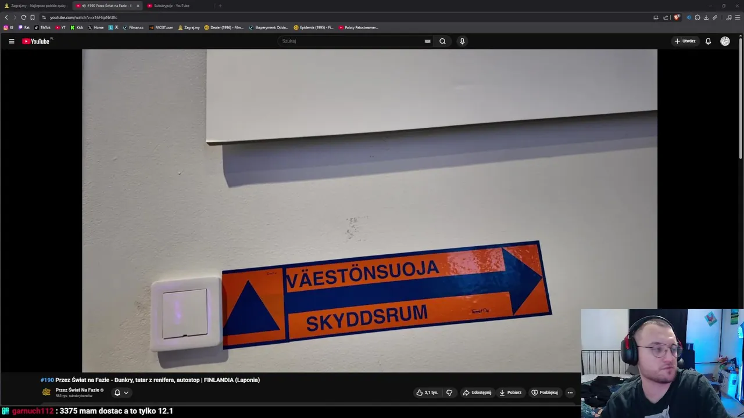The height and width of the screenshot is (418, 744).
Task: Click the blue sound waves extension icon
Action: pos(689,17)
